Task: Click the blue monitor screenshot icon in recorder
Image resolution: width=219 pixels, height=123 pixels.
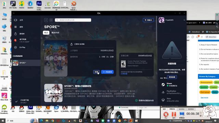Action: 182,114
